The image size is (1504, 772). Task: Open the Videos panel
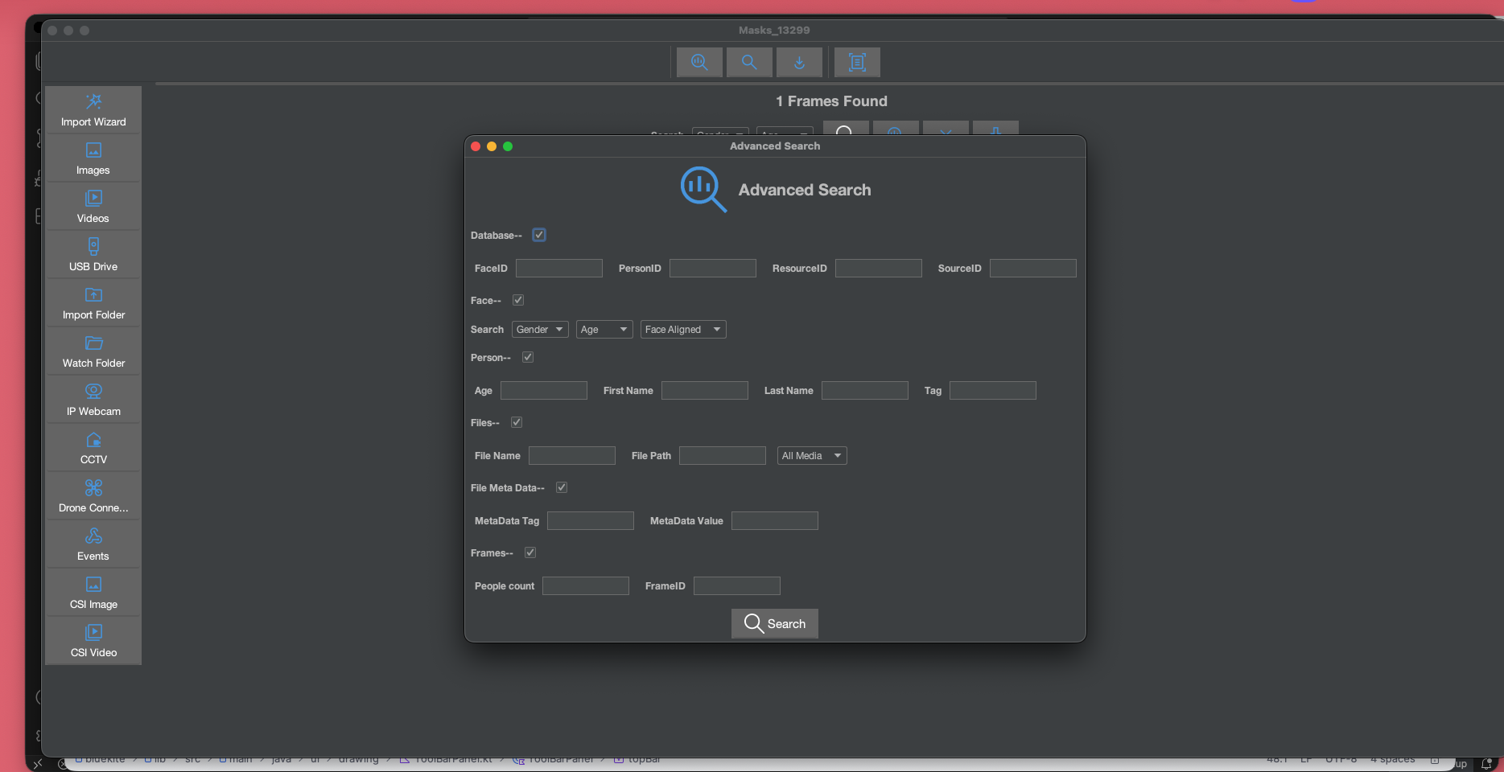click(x=93, y=207)
